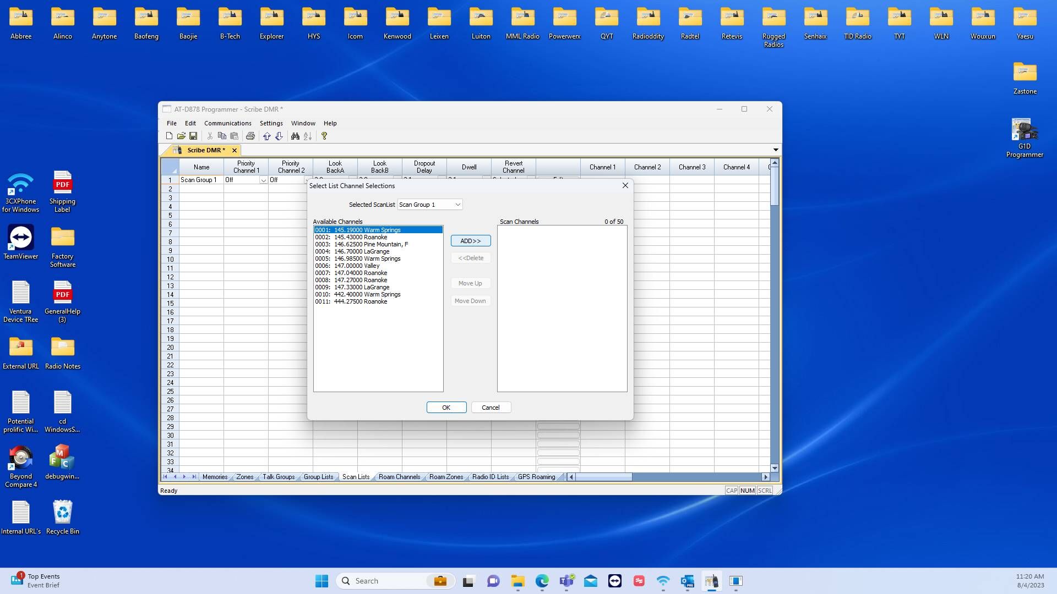1057x594 pixels.
Task: Switch to the Roam Channels sheet tab
Action: pos(399,477)
